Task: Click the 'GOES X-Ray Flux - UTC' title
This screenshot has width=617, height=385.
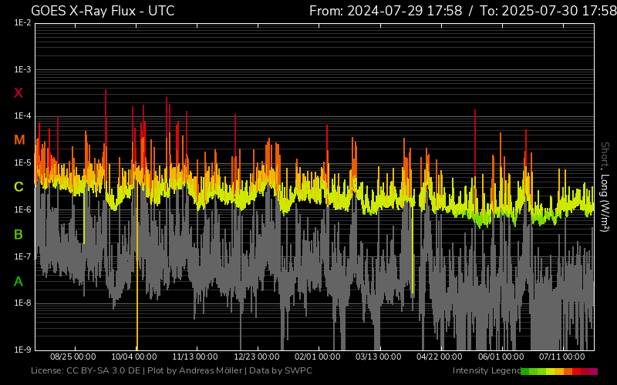Action: pyautogui.click(x=103, y=11)
